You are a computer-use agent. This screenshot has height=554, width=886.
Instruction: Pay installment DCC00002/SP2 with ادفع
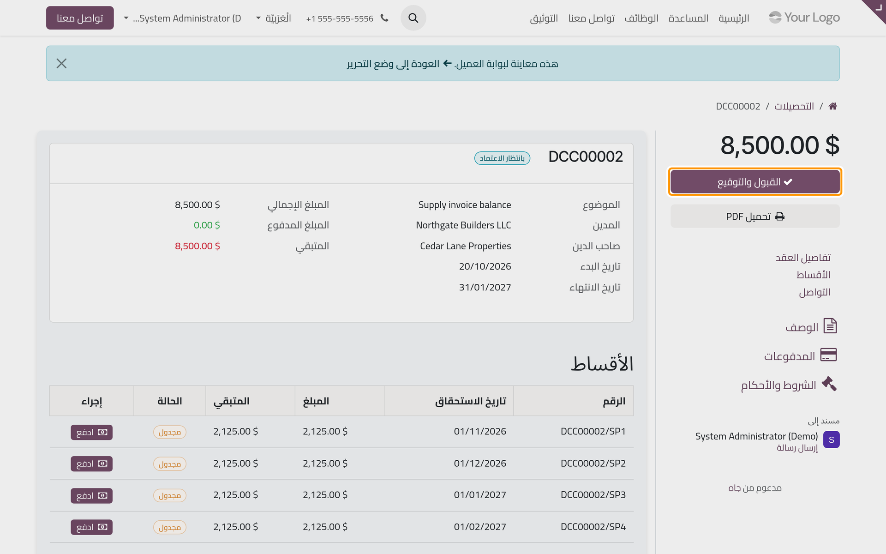(91, 464)
